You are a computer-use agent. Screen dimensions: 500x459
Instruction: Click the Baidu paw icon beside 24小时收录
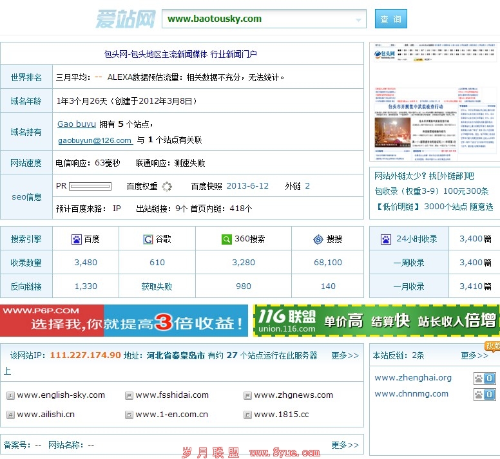pyautogui.click(x=386, y=239)
